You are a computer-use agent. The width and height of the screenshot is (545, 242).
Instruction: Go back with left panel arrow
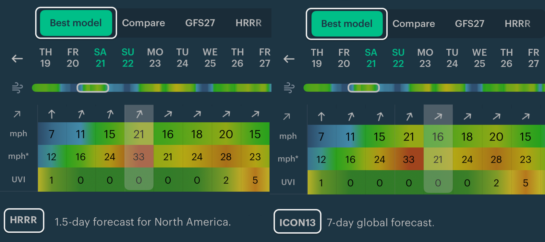pos(17,58)
